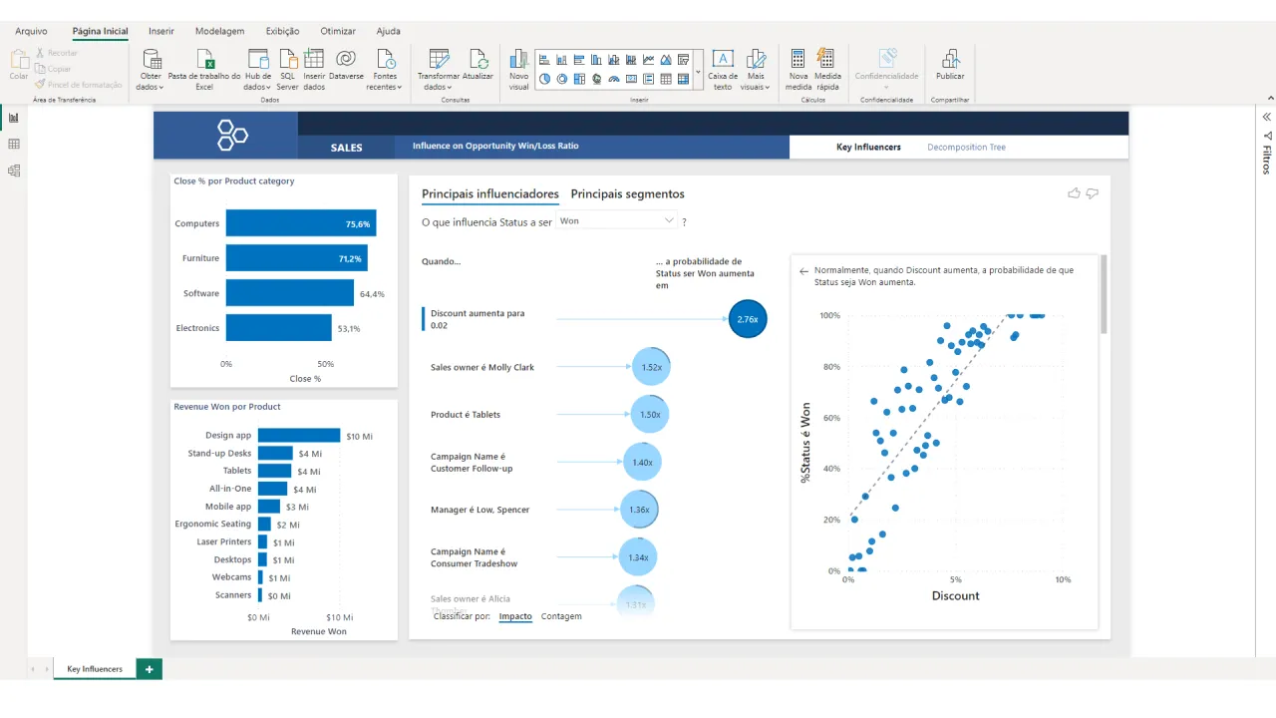Pick the stacked bar chart visual in gallery
1276x718 pixels.
[x=545, y=60]
